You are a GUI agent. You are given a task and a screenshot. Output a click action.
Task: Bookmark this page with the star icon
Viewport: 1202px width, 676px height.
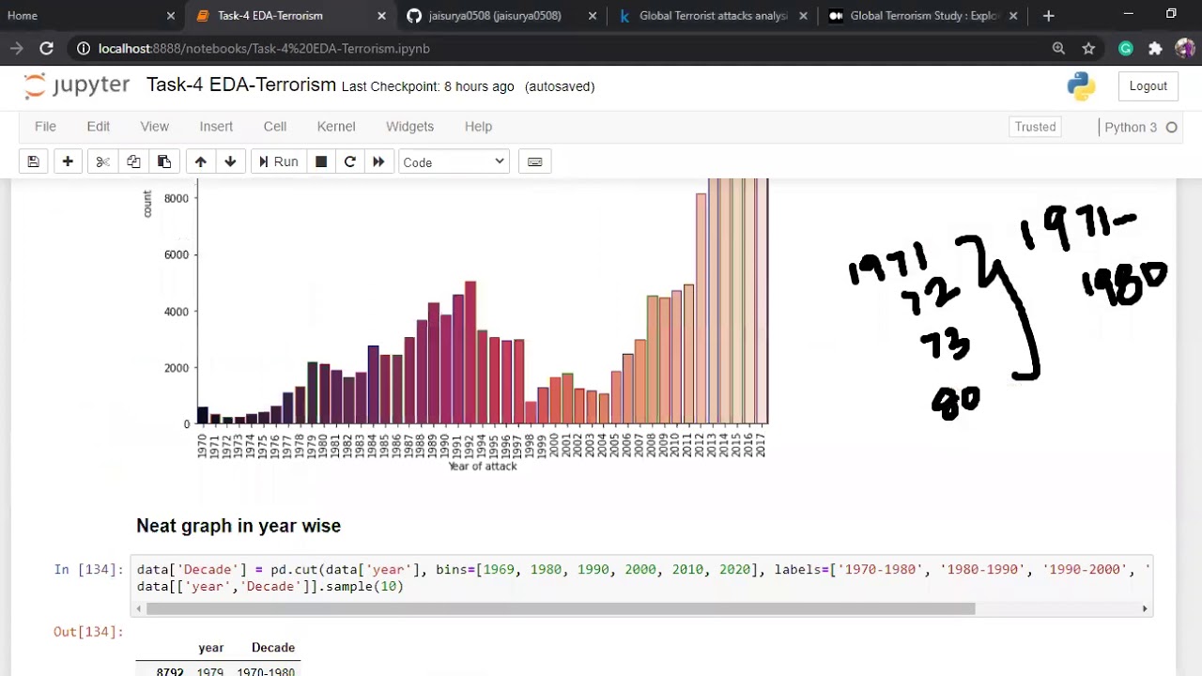pos(1088,48)
